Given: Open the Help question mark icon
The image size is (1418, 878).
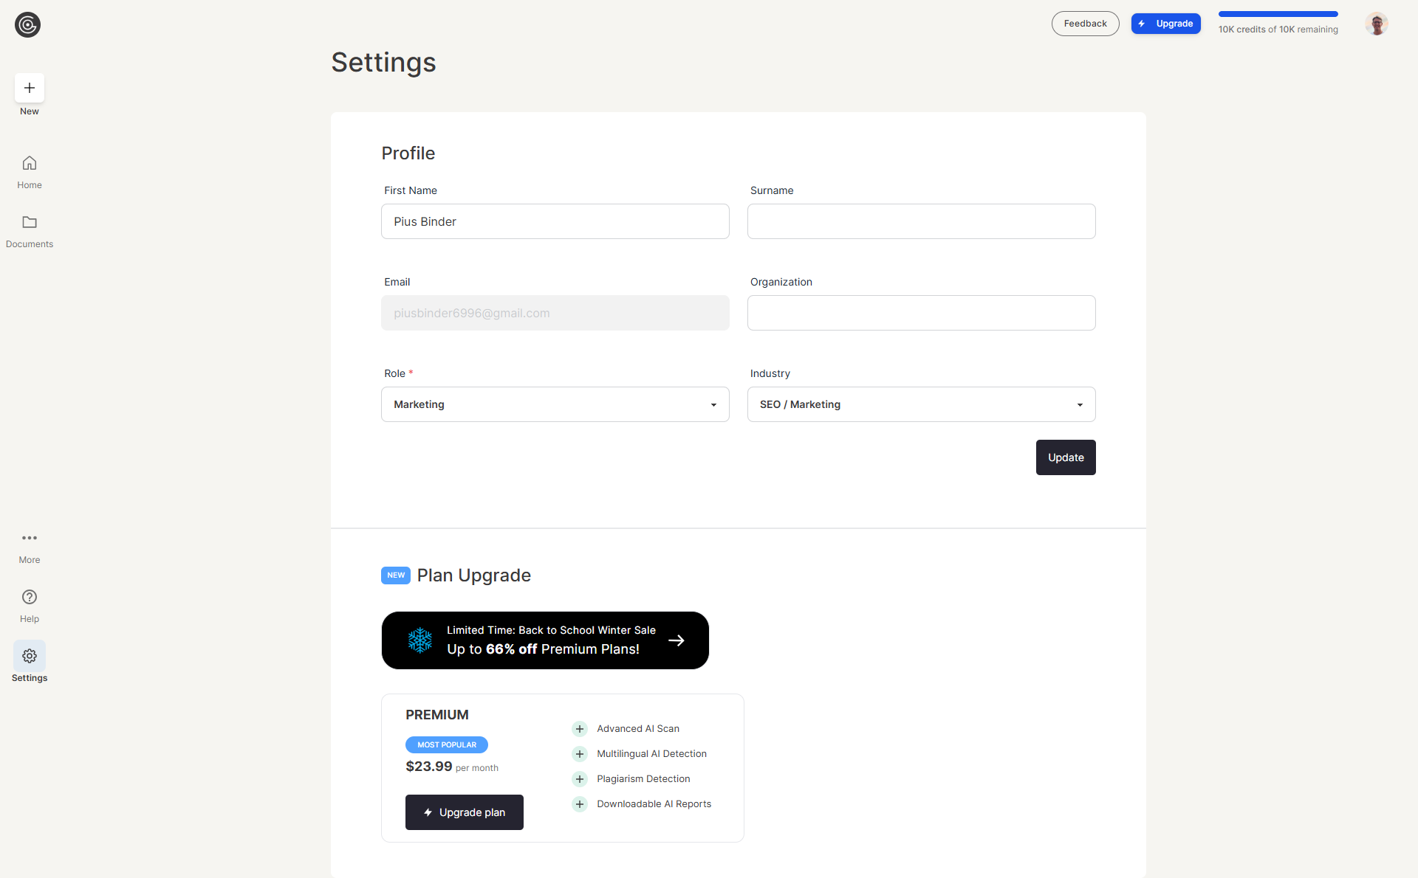Looking at the screenshot, I should coord(30,597).
